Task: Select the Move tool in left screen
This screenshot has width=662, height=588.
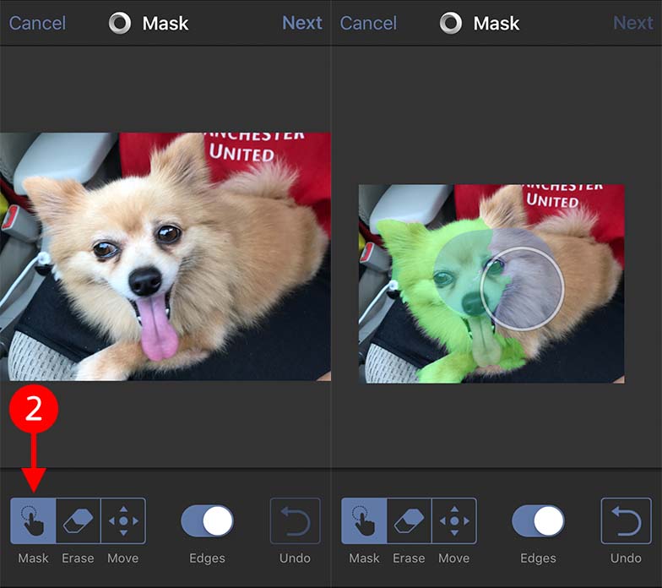Action: tap(123, 520)
